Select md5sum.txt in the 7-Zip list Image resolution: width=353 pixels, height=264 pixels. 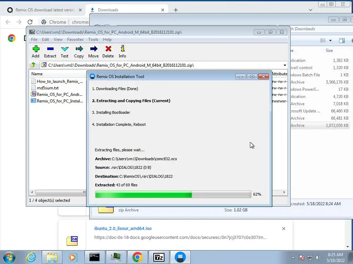45,88
